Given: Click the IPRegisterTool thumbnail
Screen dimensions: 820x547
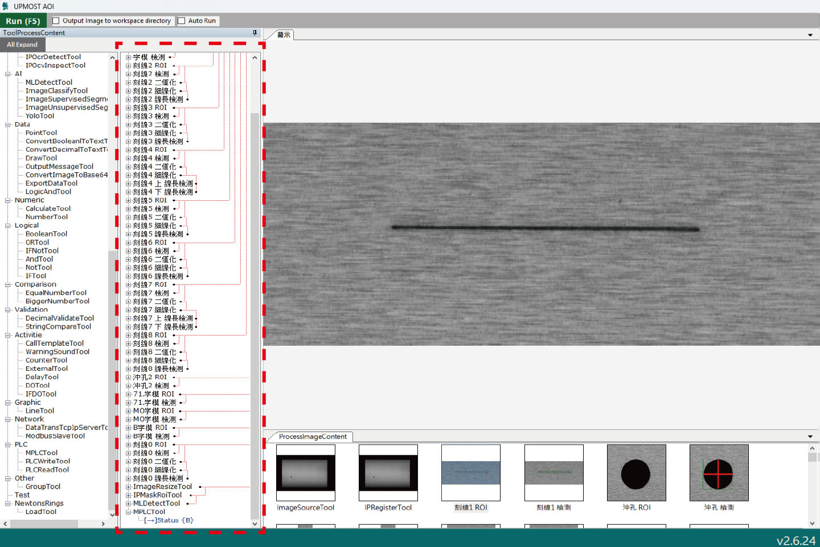Looking at the screenshot, I should coord(388,473).
